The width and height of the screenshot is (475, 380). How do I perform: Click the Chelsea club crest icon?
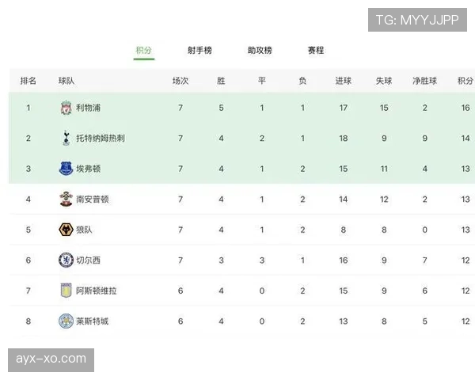(x=66, y=260)
